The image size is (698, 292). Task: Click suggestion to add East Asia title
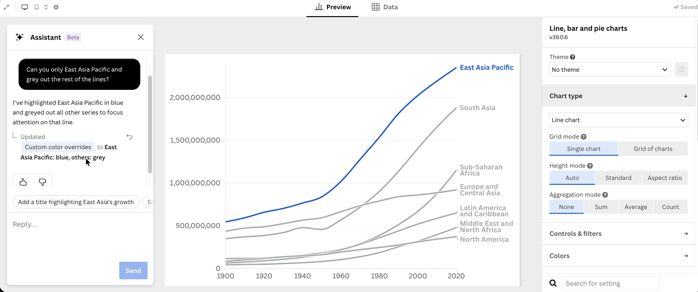coord(76,202)
